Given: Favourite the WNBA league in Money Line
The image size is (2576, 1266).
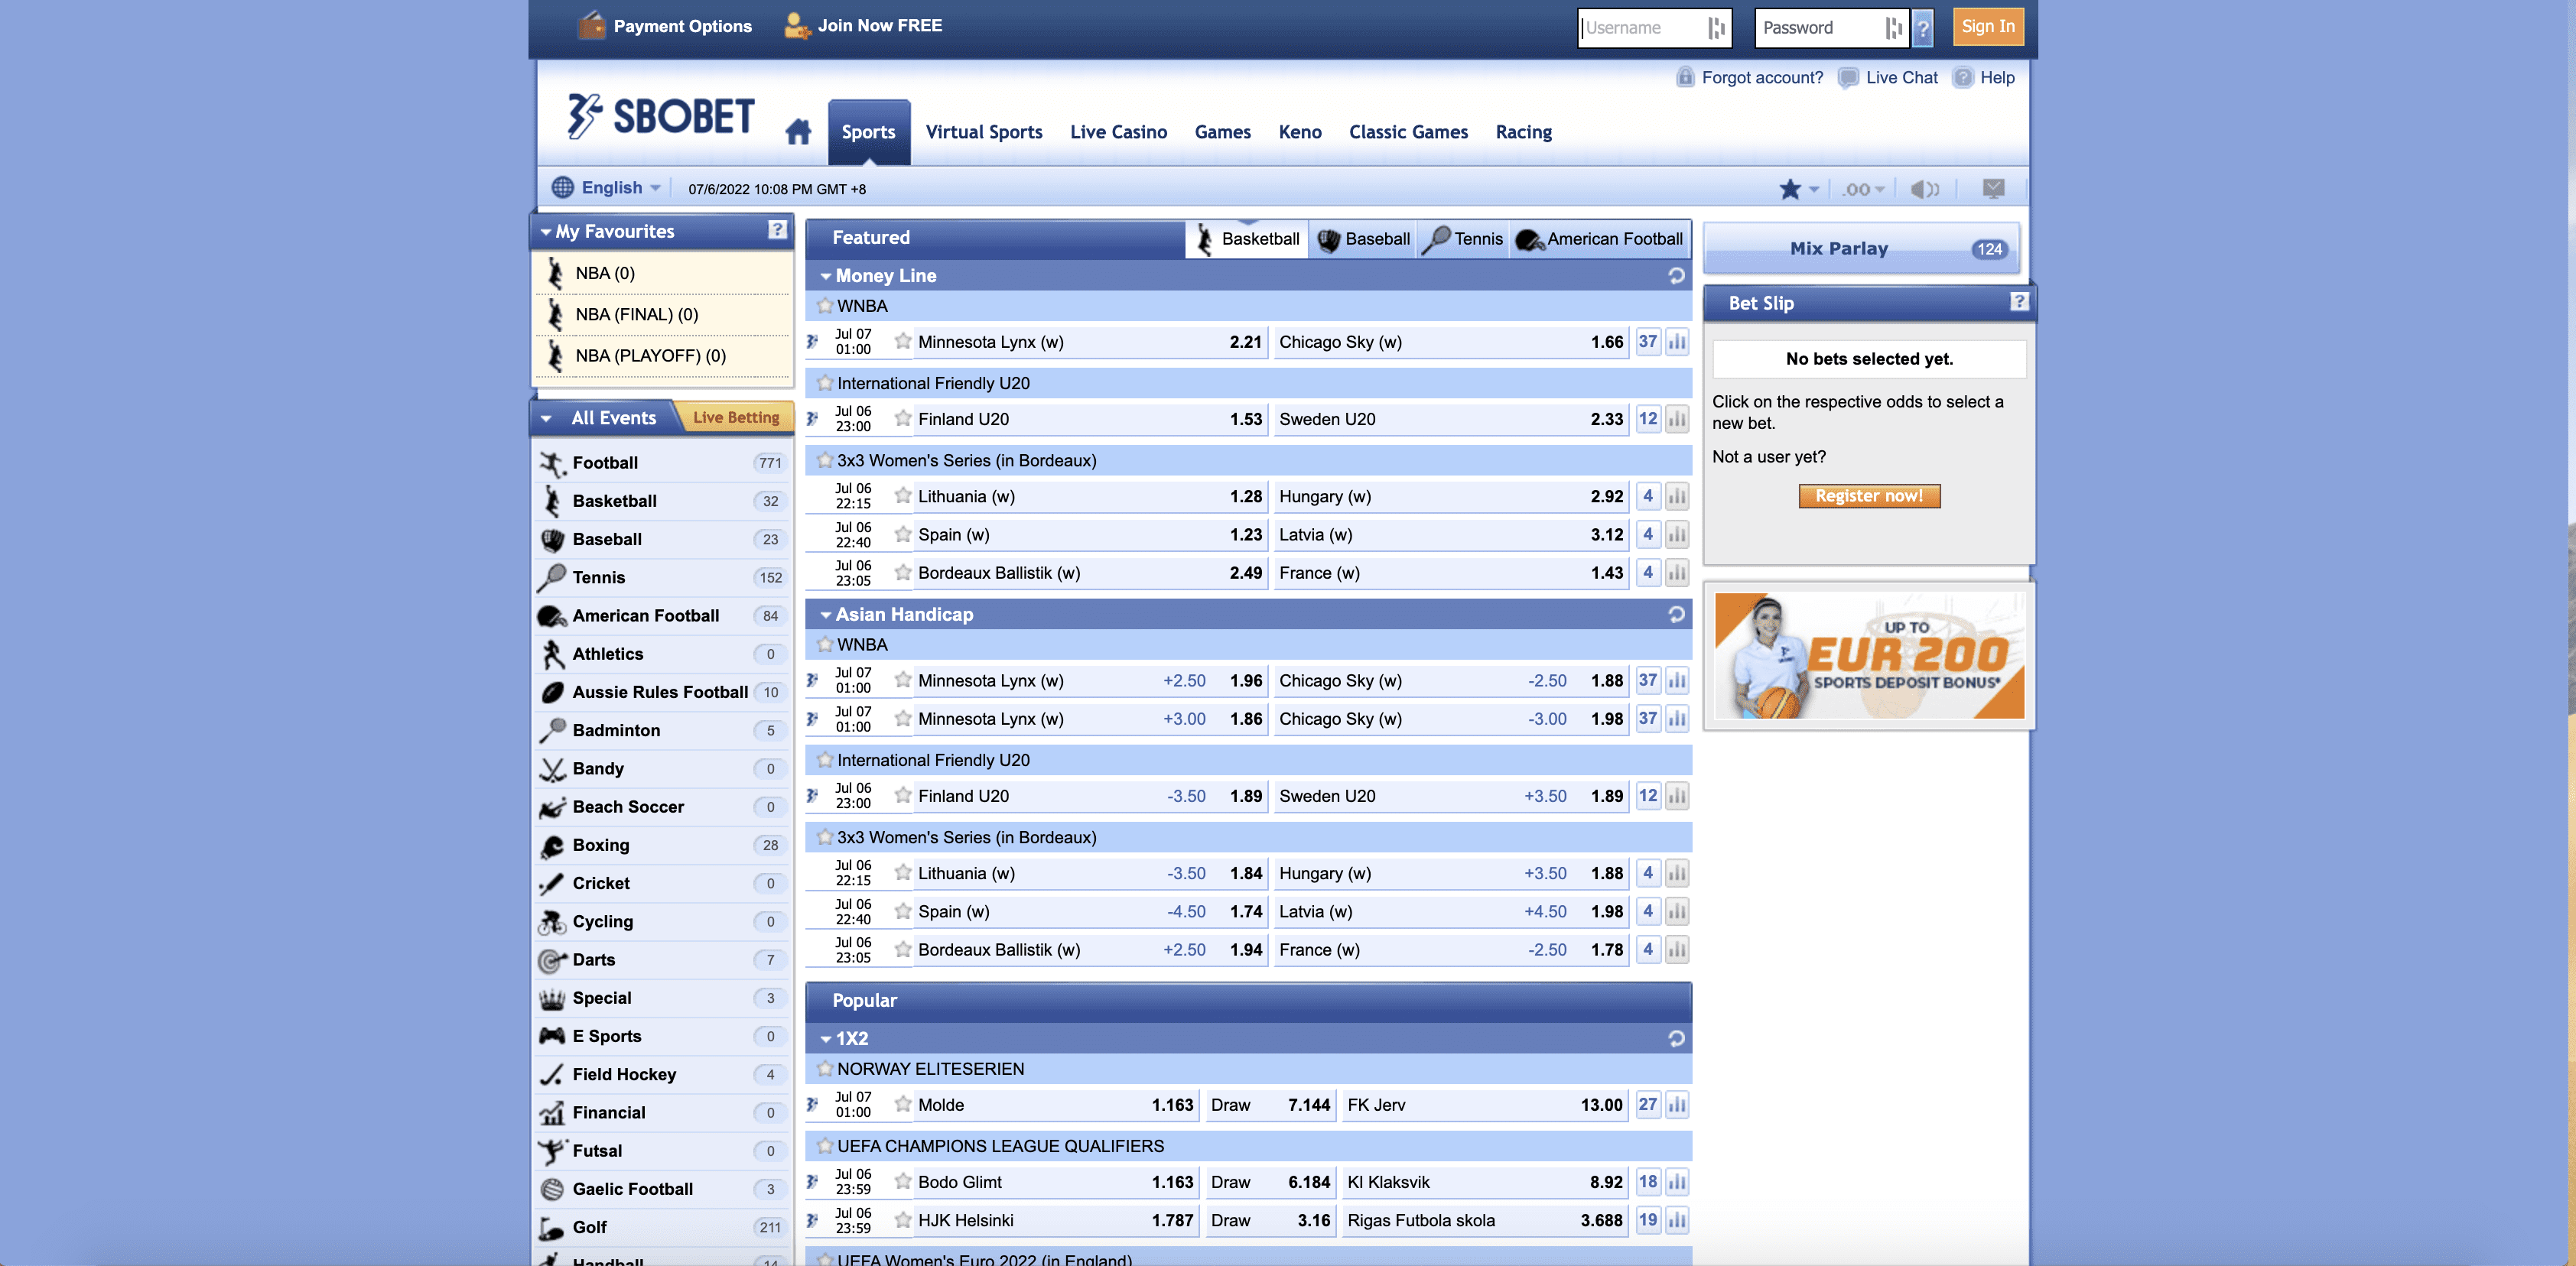Looking at the screenshot, I should (825, 306).
